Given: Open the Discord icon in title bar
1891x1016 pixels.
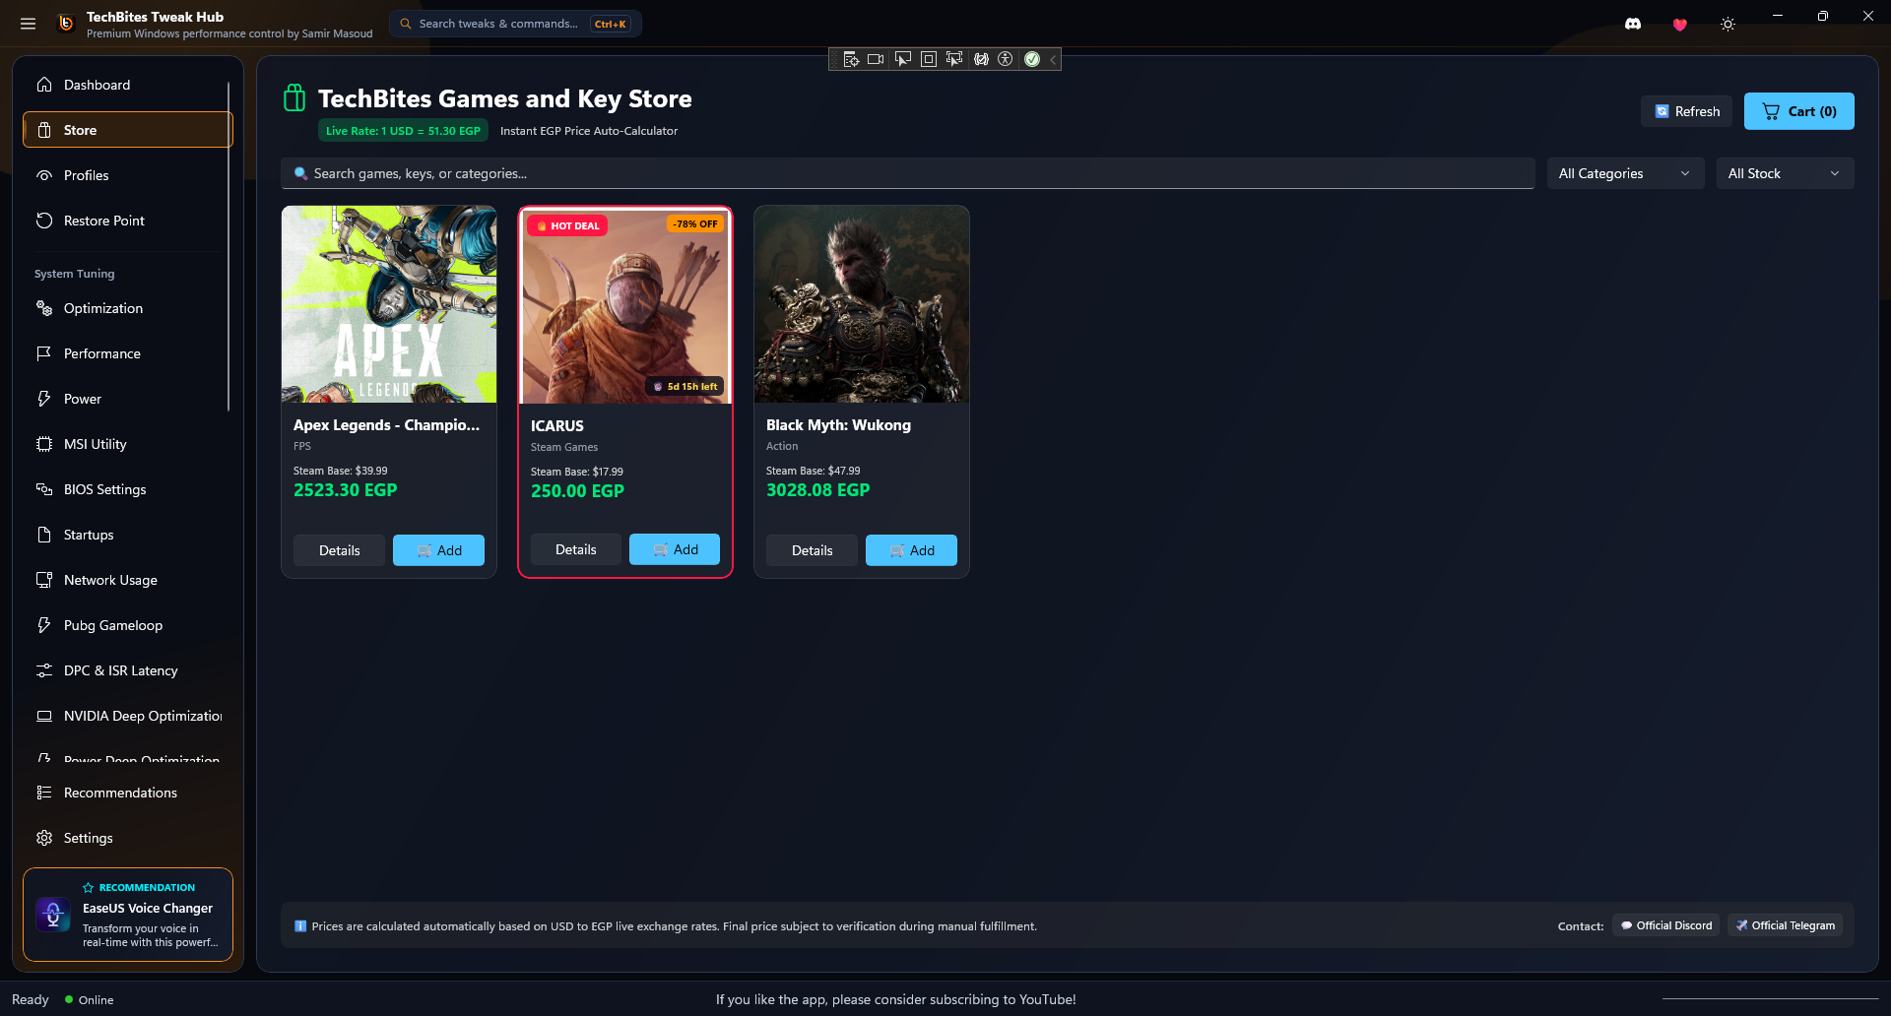Looking at the screenshot, I should [x=1633, y=24].
